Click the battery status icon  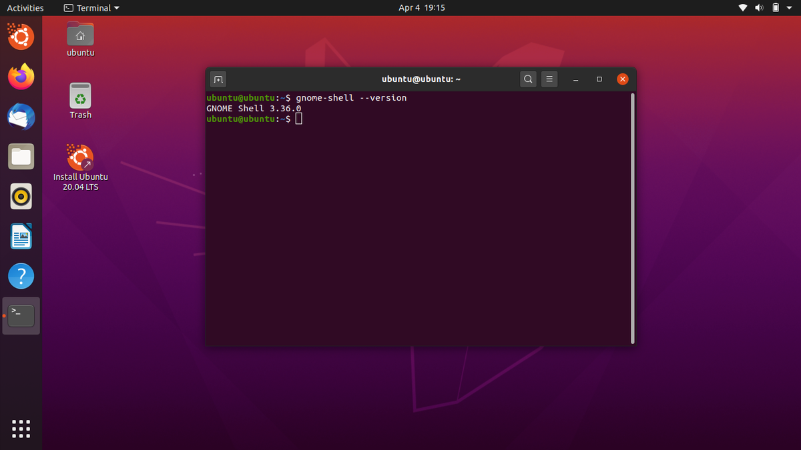[776, 8]
